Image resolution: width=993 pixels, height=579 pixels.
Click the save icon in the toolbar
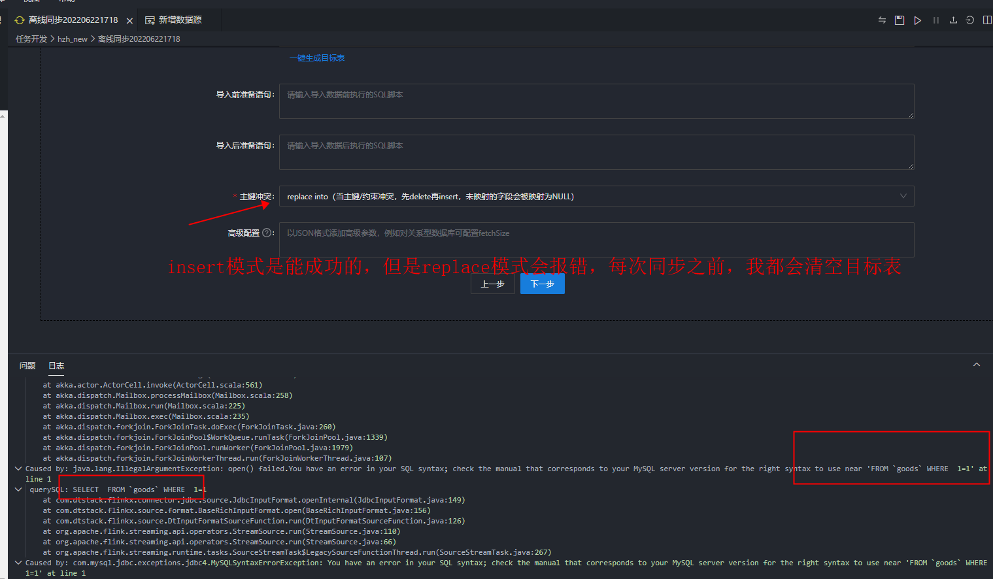tap(899, 20)
